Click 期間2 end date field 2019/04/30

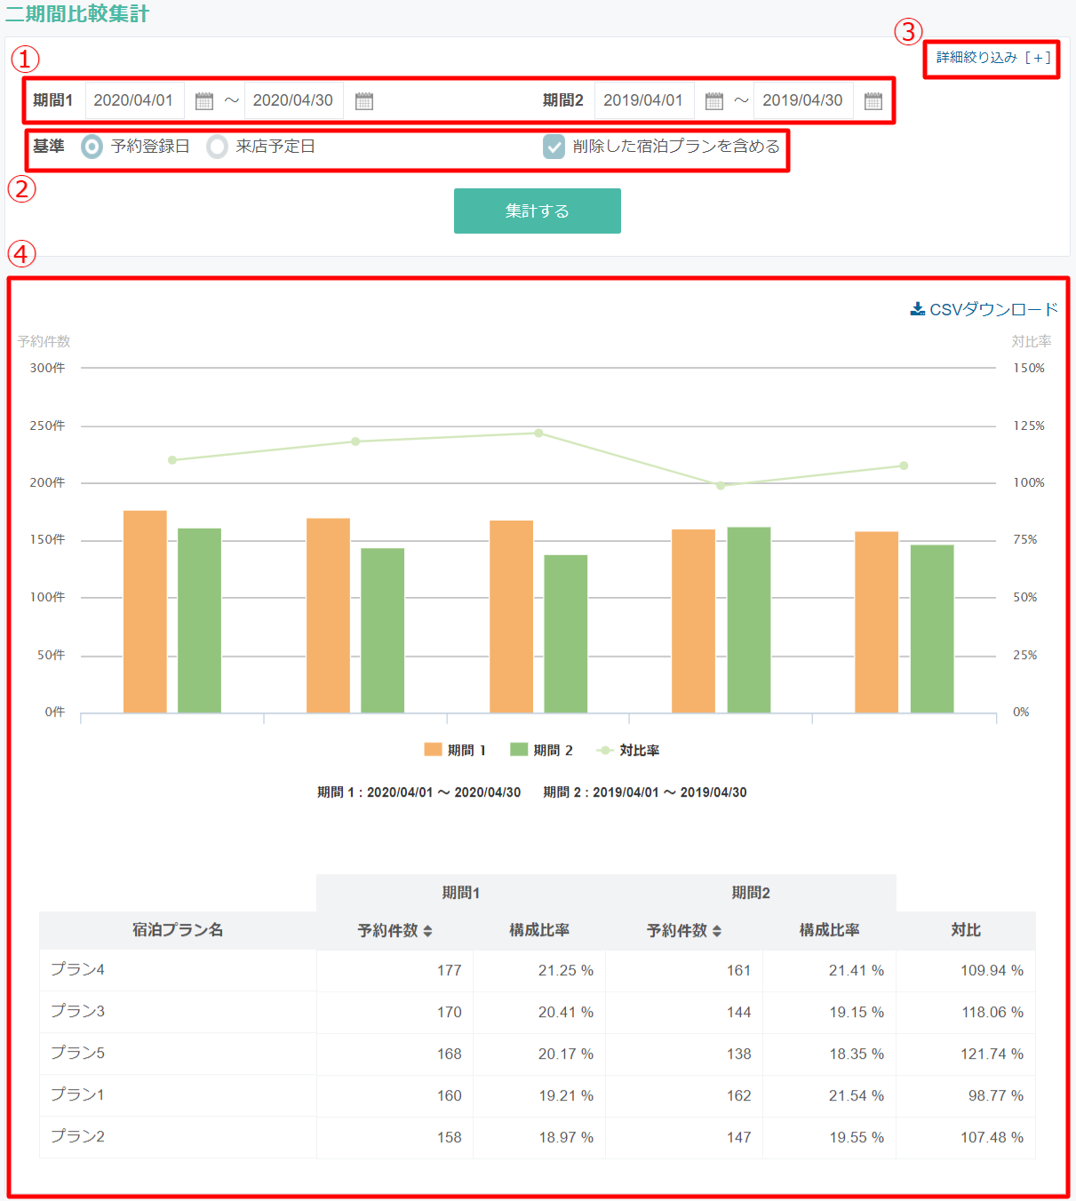pyautogui.click(x=803, y=100)
